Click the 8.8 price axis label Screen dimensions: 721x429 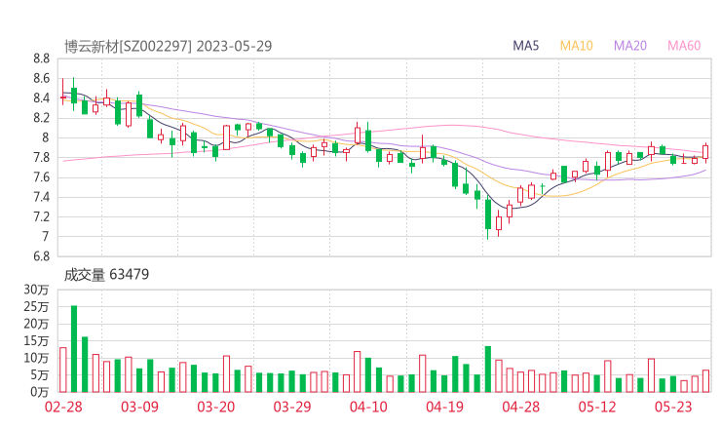[41, 58]
